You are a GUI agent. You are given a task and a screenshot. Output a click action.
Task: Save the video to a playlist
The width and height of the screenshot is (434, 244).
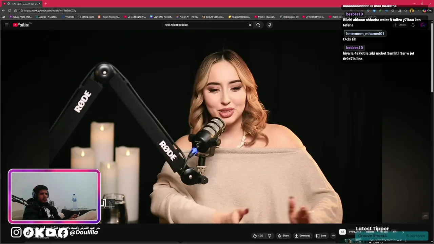click(x=321, y=236)
